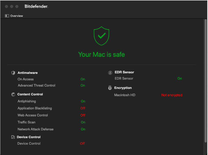Select the Antimalware section heading
The width and height of the screenshot is (208, 155).
27,73
